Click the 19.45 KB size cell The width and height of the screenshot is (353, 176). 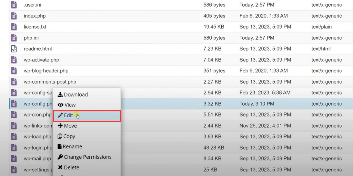coord(214,27)
